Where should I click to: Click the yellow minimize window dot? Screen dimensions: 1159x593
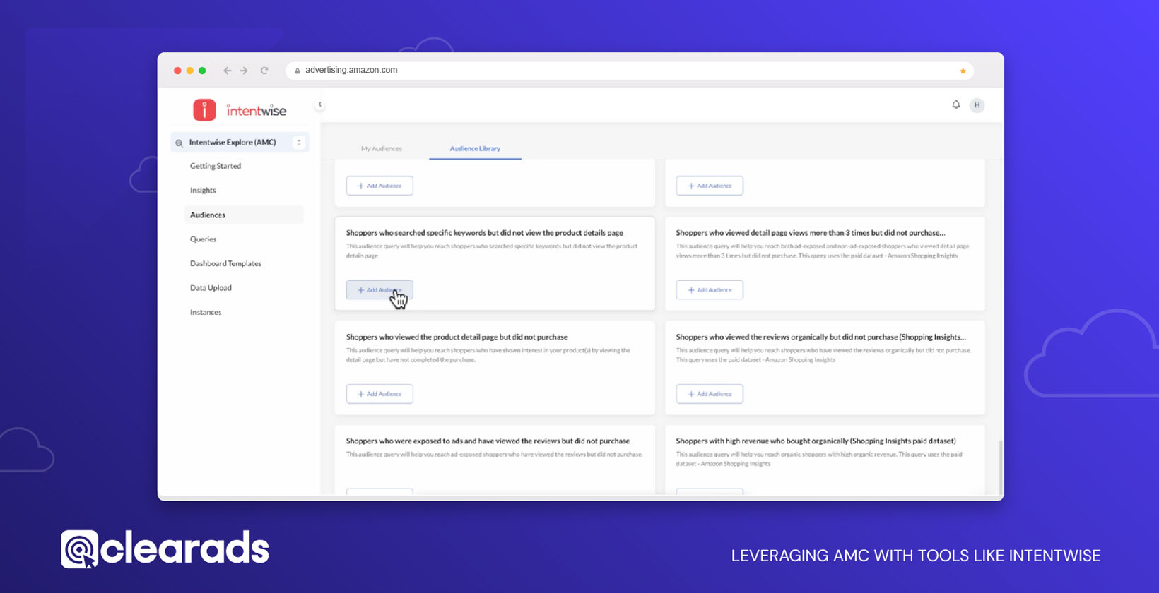[190, 71]
